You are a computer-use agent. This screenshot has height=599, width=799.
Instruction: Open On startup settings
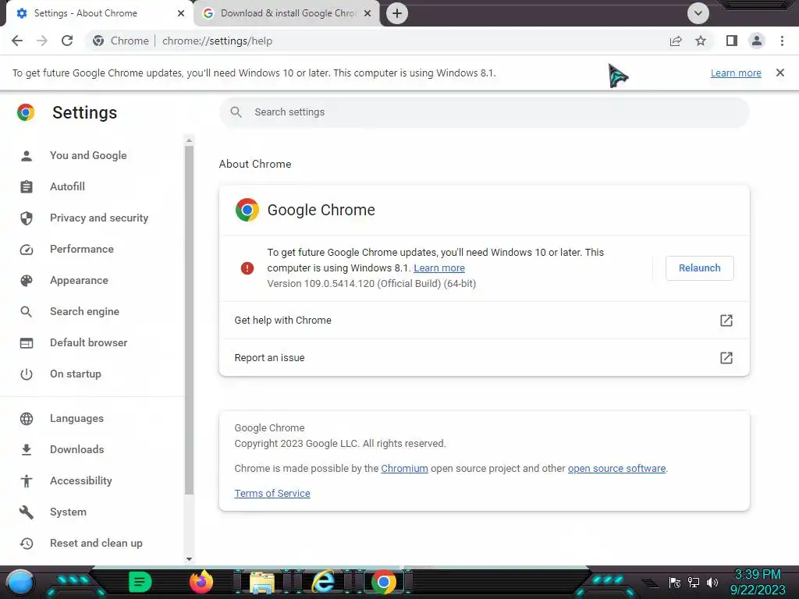(76, 374)
